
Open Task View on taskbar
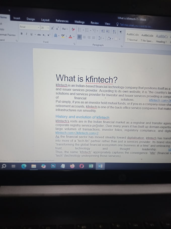click(14, 166)
